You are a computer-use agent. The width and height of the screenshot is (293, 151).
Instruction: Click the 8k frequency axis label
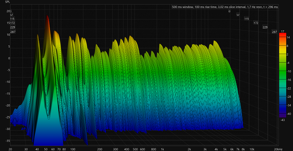tap(243, 149)
